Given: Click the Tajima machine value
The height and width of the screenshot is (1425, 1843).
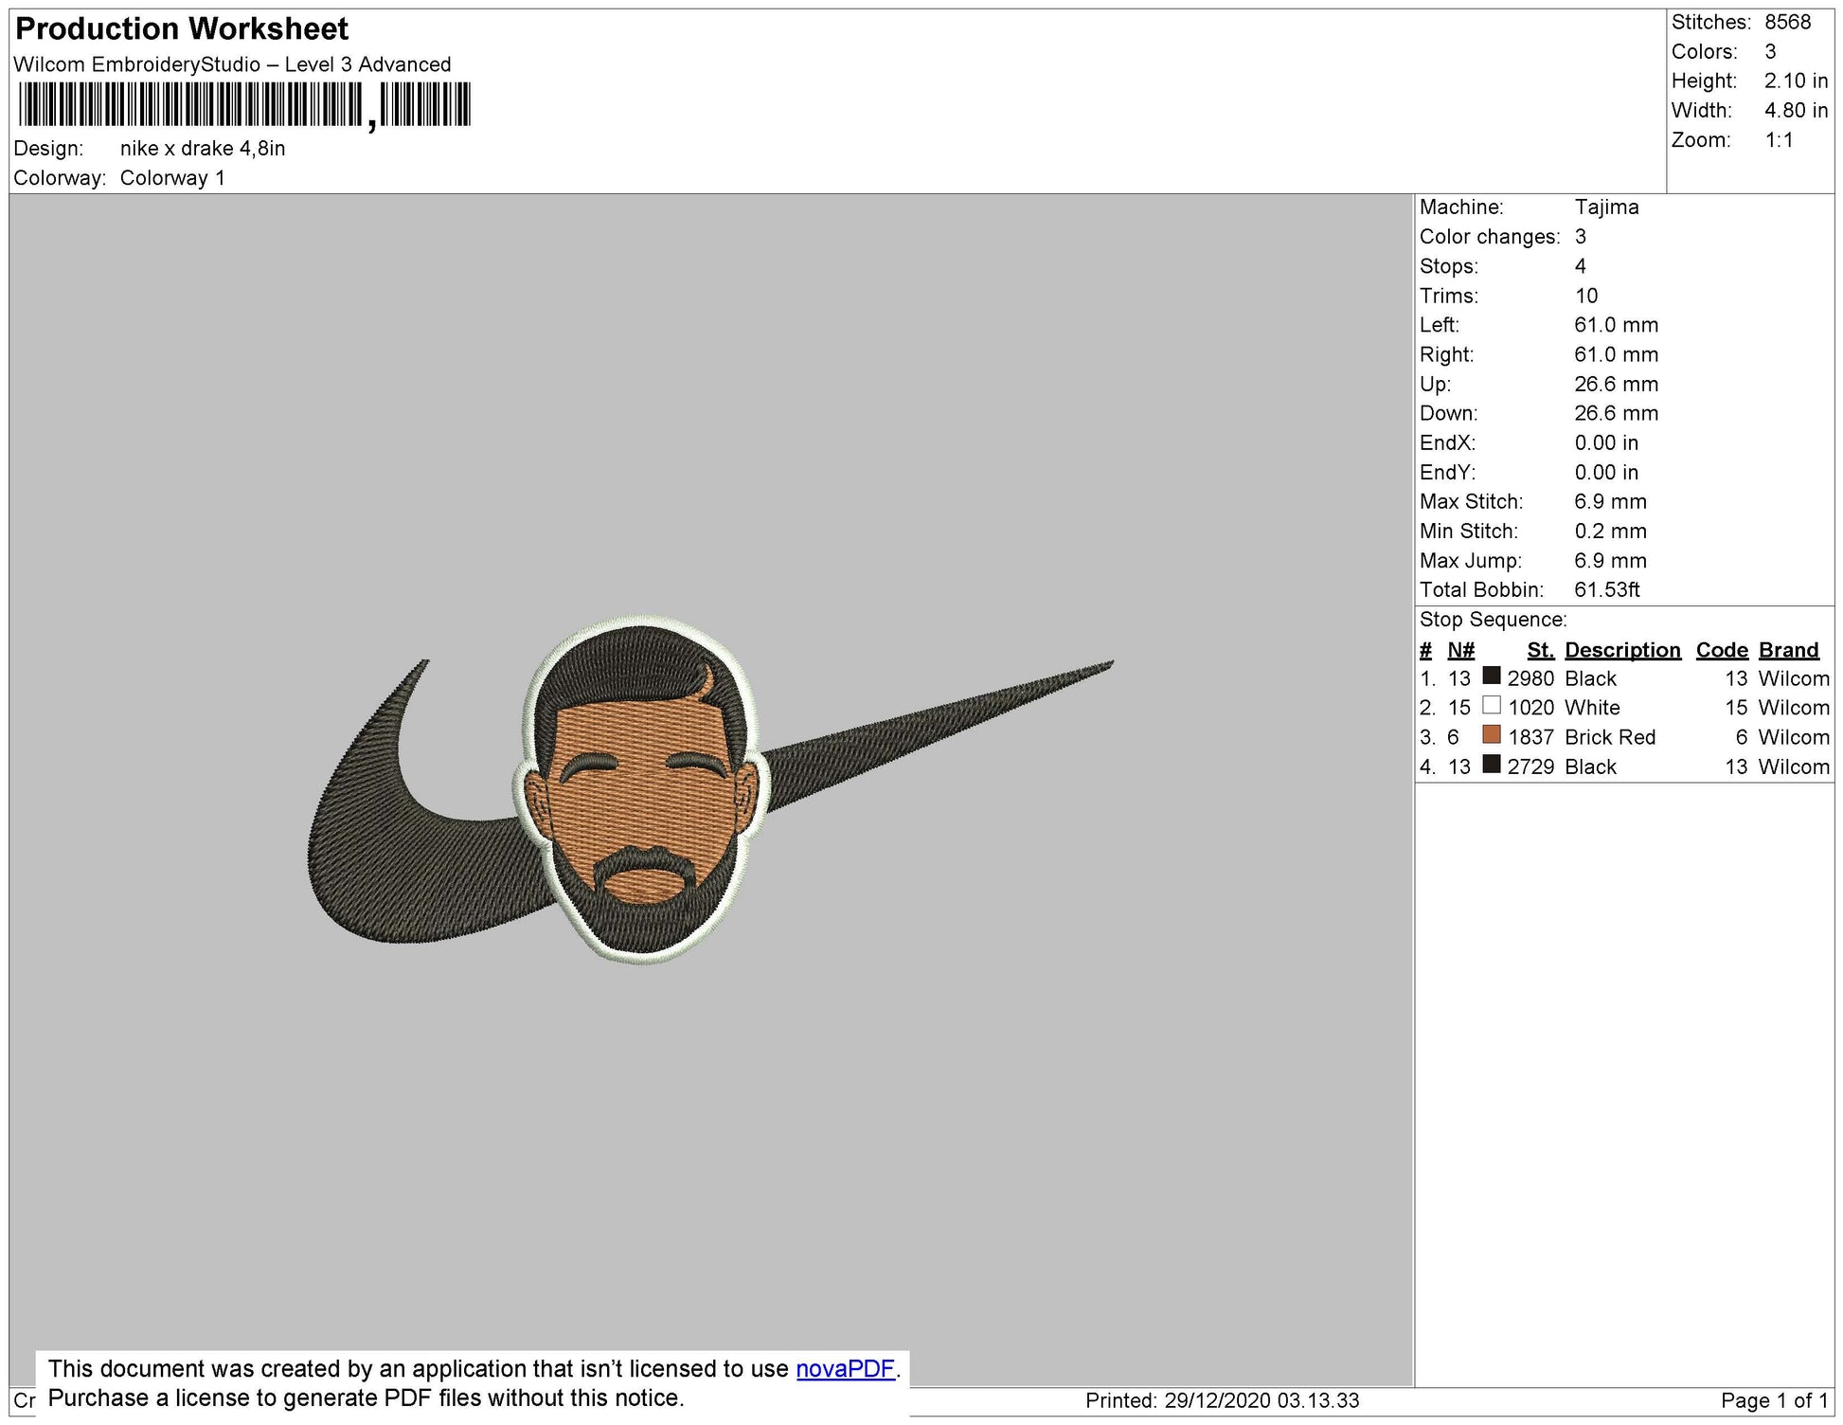Looking at the screenshot, I should [x=1606, y=207].
